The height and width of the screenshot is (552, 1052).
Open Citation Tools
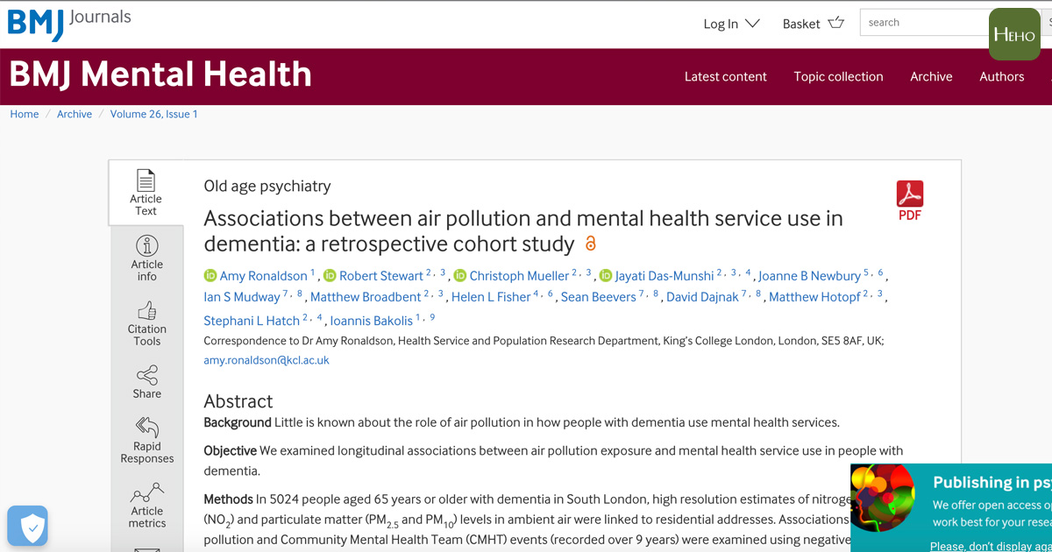(x=147, y=322)
